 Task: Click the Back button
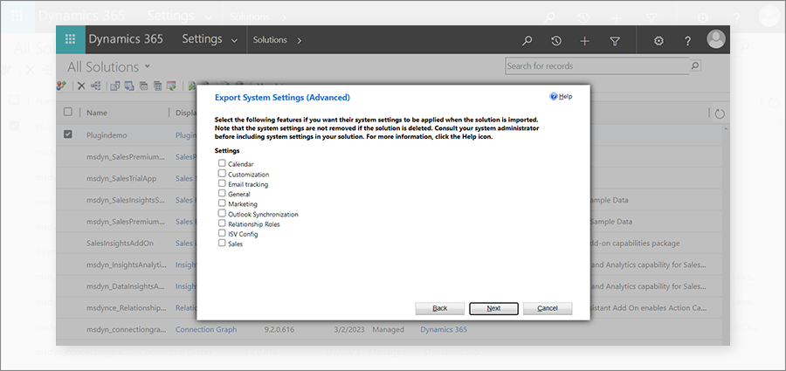coord(439,308)
